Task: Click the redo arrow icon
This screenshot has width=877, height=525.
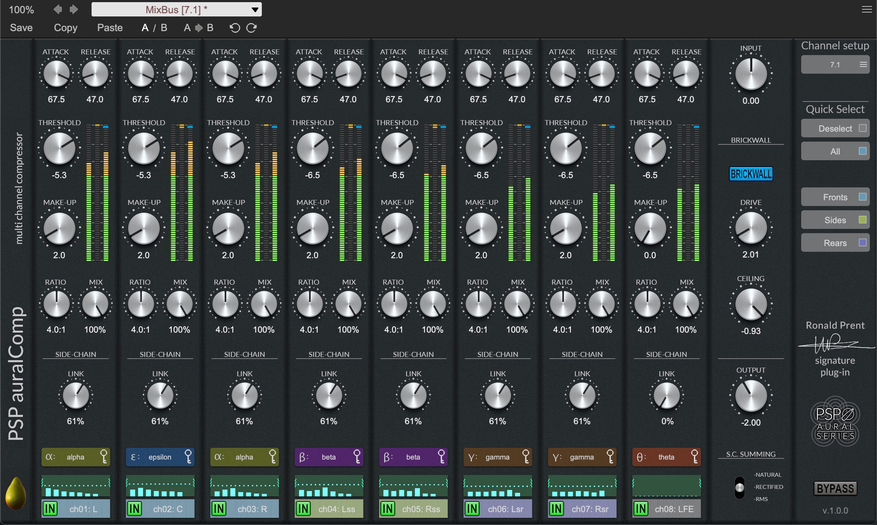Action: pos(252,28)
